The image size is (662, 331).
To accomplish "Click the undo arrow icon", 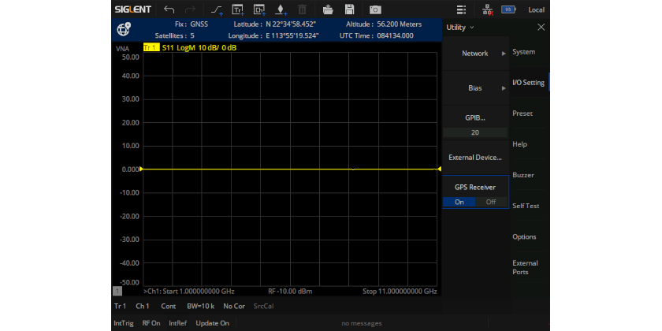I will pyautogui.click(x=169, y=9).
